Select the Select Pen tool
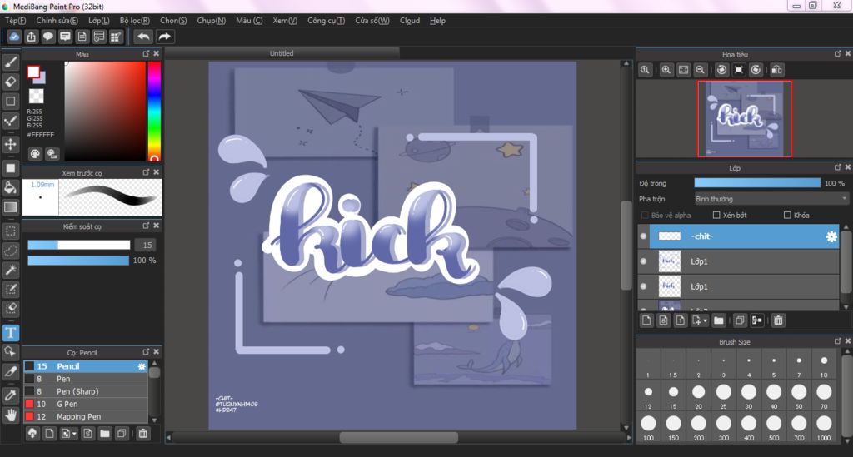853x457 pixels. click(11, 289)
